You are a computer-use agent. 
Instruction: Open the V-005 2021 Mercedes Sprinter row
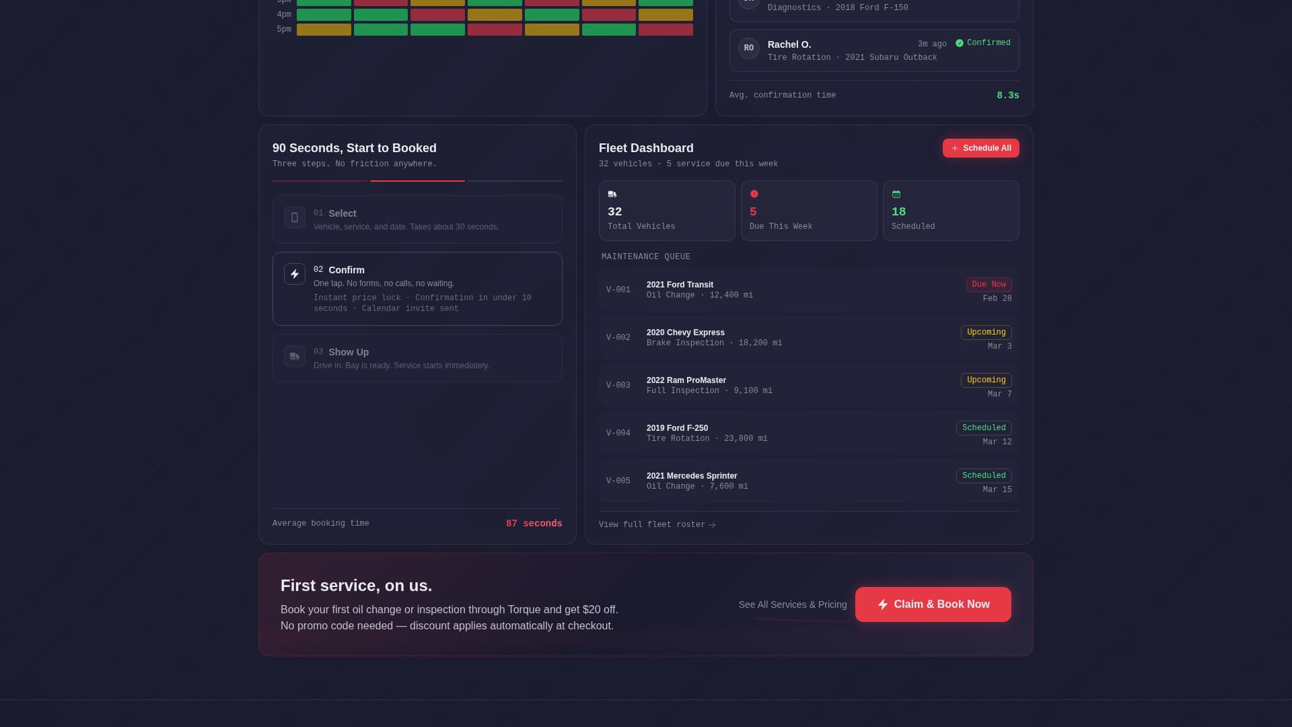point(809,481)
